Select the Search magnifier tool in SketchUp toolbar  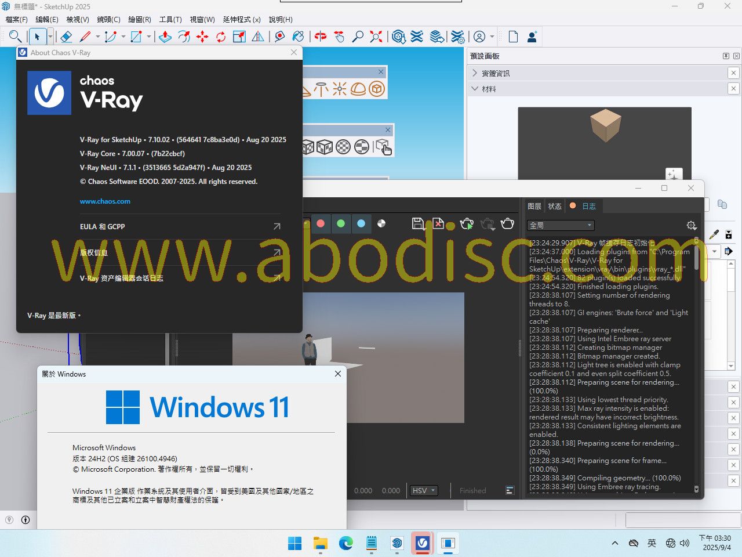point(15,37)
